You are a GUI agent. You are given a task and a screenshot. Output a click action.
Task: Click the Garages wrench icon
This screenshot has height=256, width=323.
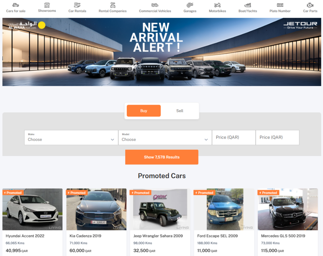click(x=190, y=5)
